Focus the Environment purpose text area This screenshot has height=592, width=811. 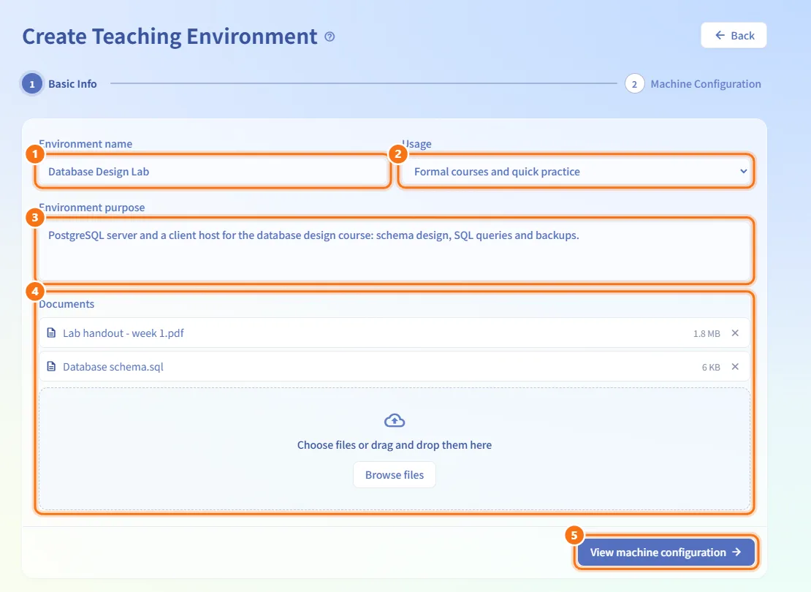pos(395,251)
